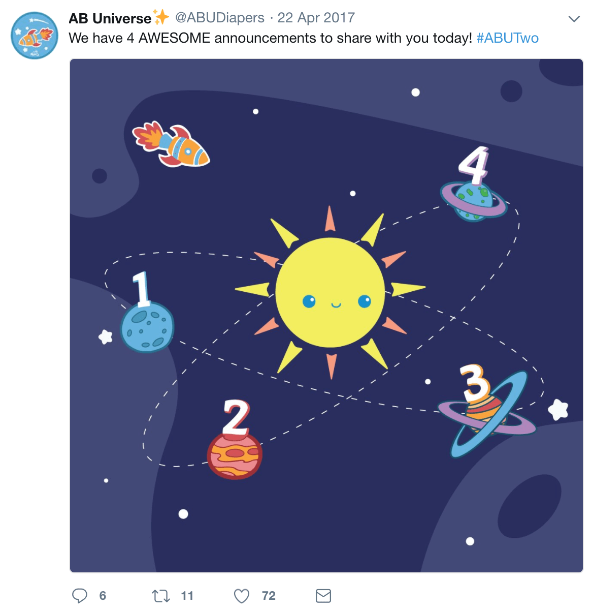Click the like count 72
This screenshot has width=592, height=612.
(x=269, y=596)
